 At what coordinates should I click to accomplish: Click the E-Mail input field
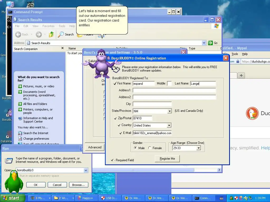coord(152,133)
